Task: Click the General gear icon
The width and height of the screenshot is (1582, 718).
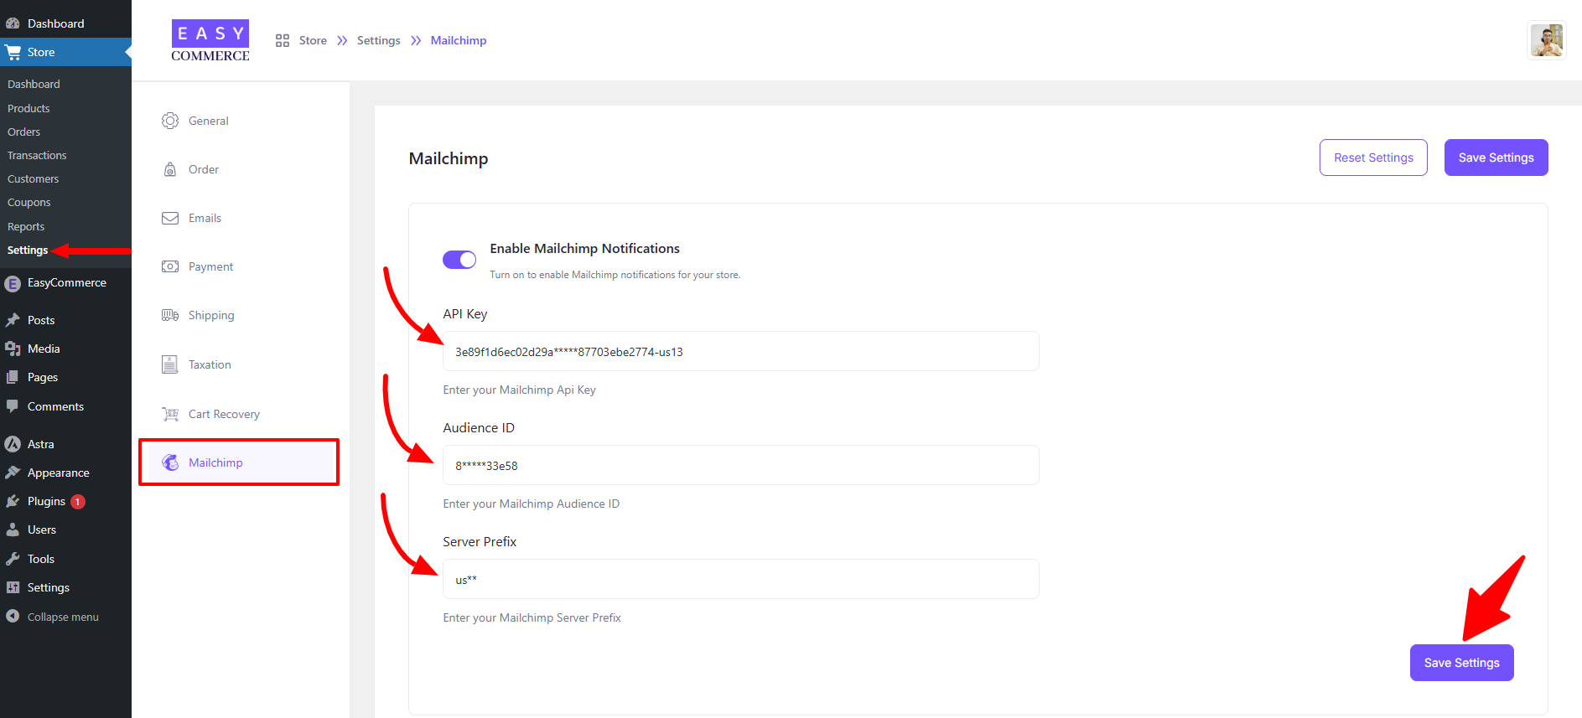Action: (170, 121)
